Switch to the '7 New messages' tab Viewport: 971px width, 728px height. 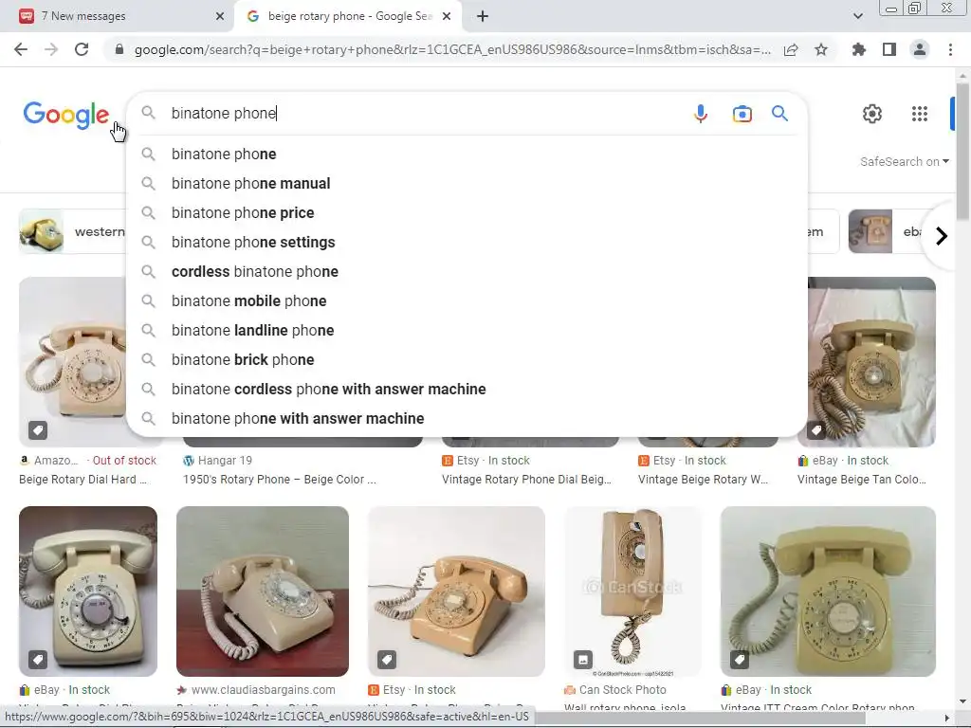118,16
